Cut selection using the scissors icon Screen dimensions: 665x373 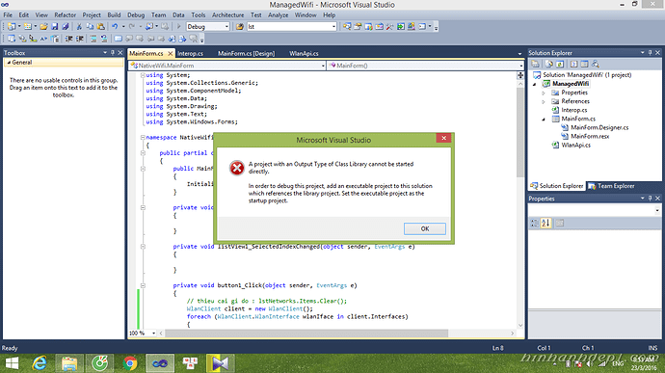(x=79, y=26)
